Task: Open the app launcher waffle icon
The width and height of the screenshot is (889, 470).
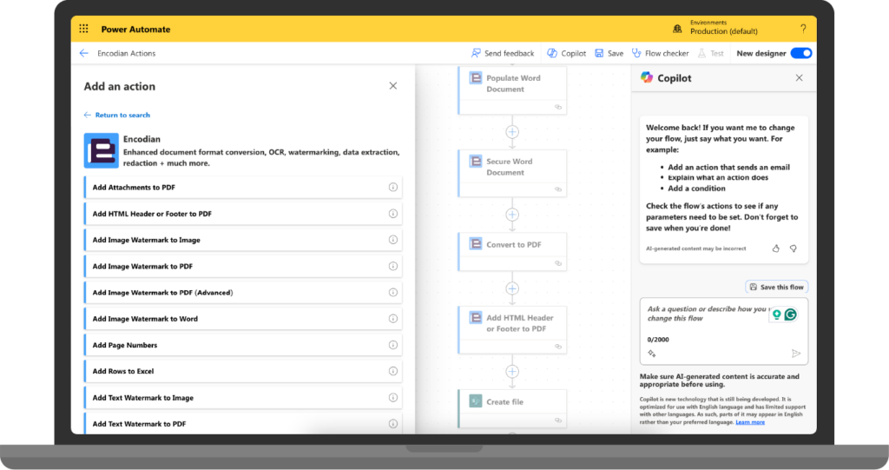Action: pos(84,29)
